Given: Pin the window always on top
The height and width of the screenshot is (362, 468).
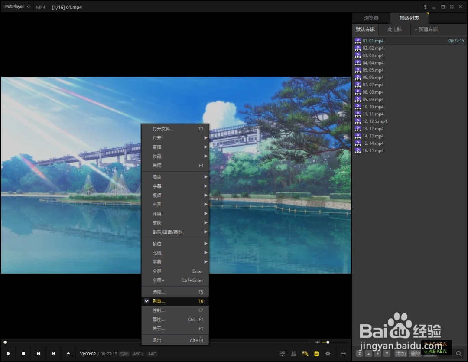Looking at the screenshot, I should pos(426,7).
